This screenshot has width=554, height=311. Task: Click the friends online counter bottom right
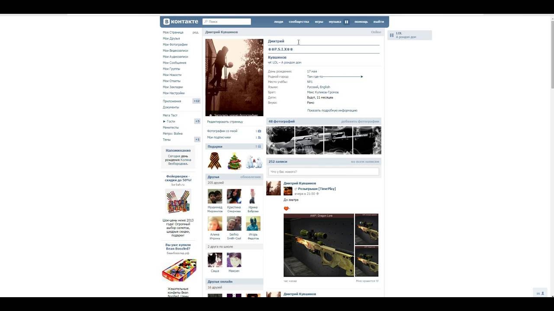point(540,293)
